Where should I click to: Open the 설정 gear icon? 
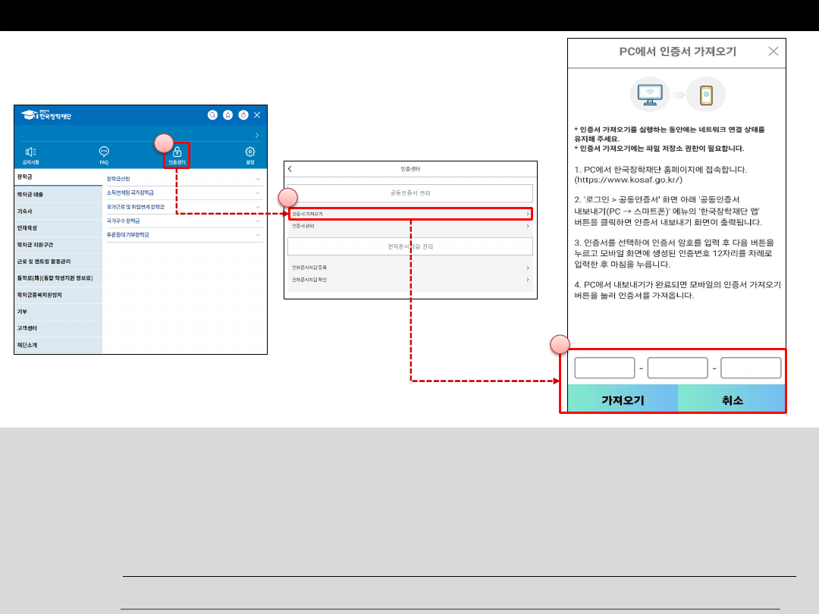pos(249,154)
